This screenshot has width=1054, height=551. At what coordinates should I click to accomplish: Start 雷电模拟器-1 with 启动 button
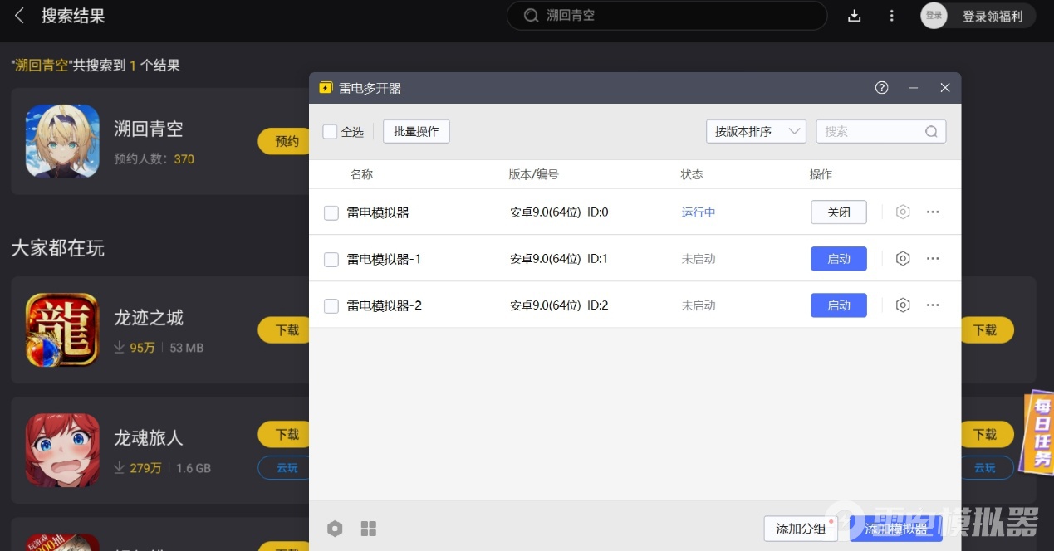coord(838,259)
